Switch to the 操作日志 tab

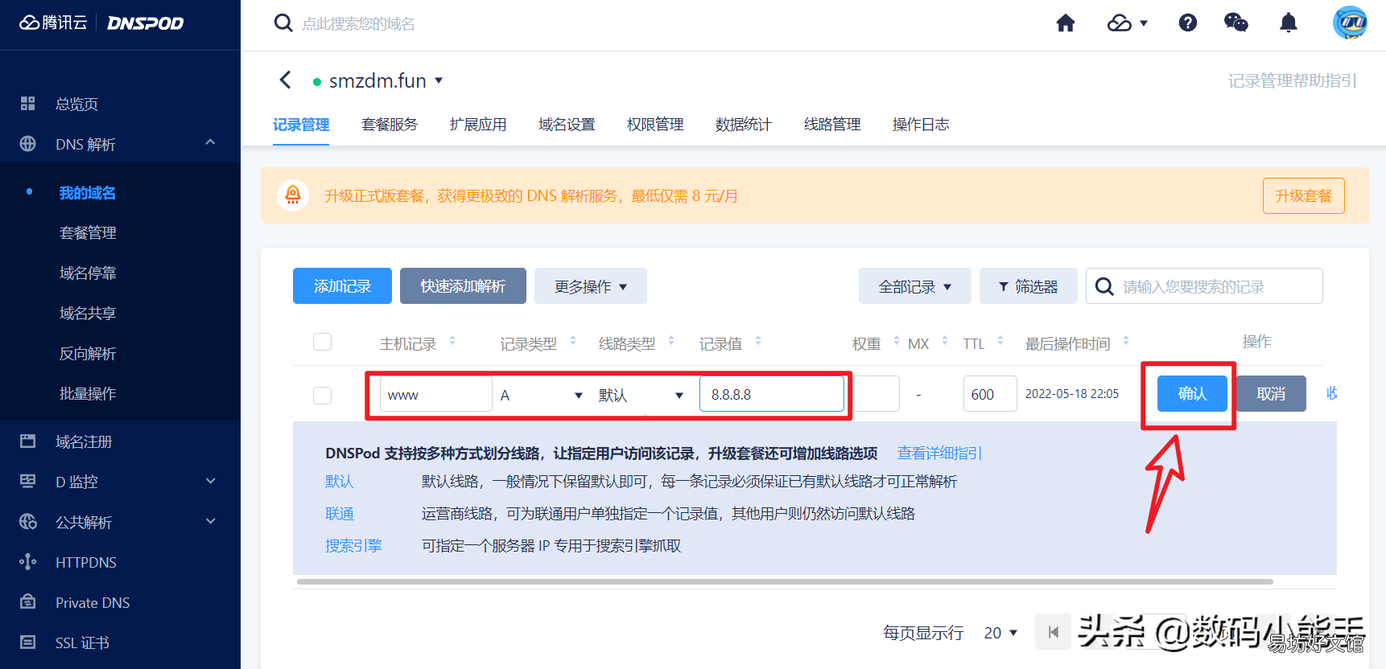tap(921, 125)
